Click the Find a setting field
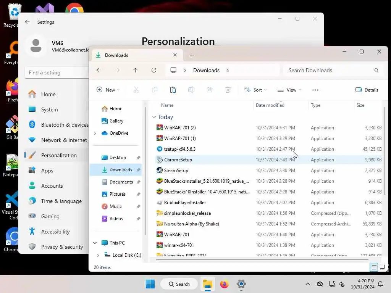 (x=57, y=72)
